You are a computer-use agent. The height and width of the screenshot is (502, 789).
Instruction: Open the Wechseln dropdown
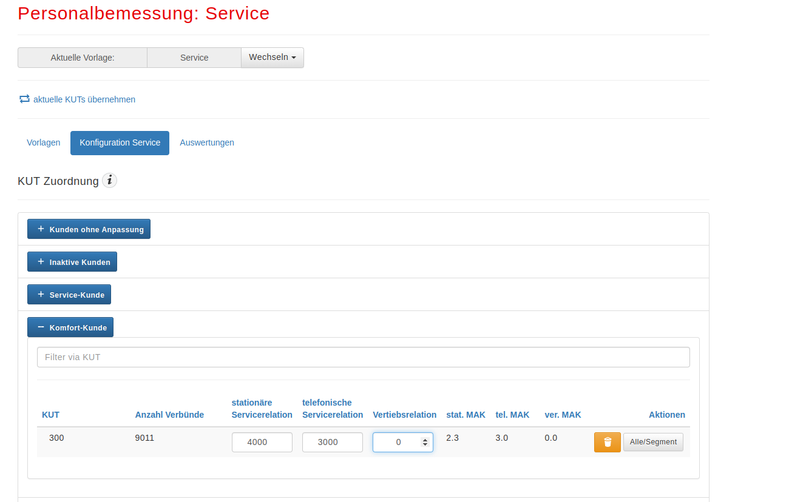pyautogui.click(x=273, y=57)
